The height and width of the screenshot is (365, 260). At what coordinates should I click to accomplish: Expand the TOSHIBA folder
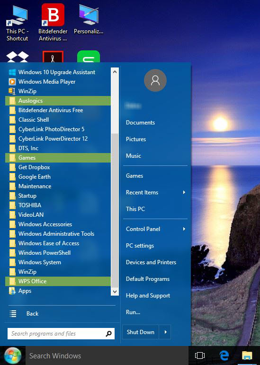(58, 205)
